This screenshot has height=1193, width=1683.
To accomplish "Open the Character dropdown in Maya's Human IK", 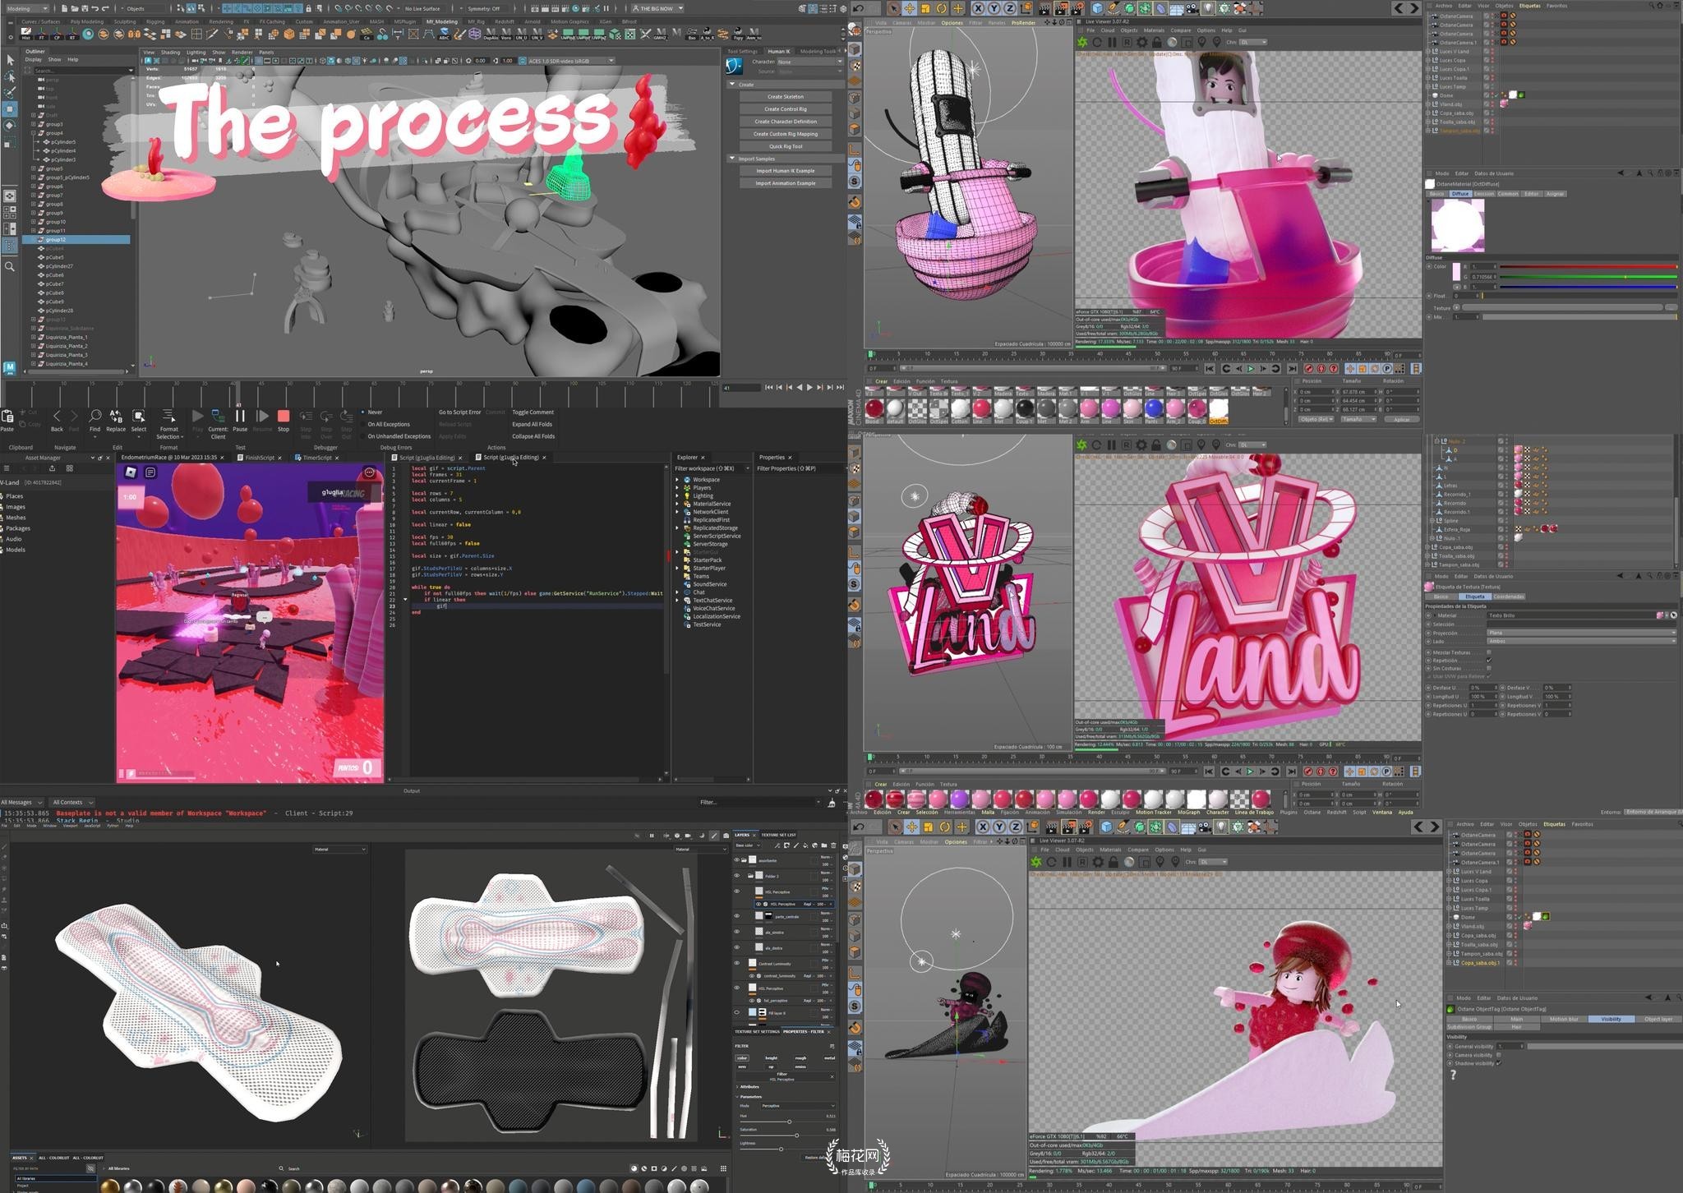I will pyautogui.click(x=809, y=62).
